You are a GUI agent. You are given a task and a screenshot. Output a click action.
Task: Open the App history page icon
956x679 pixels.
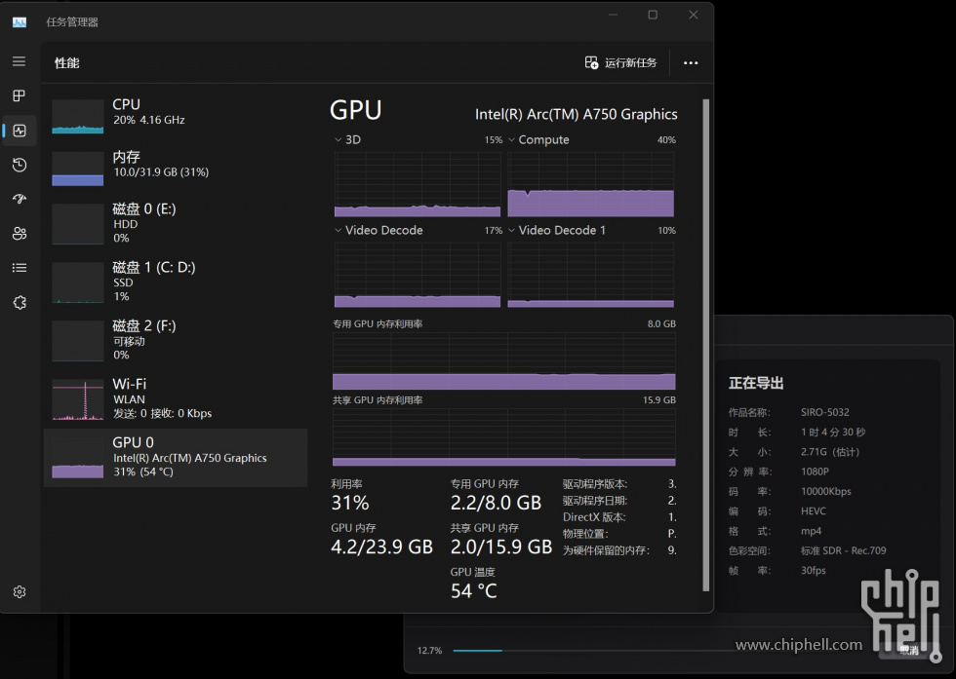(19, 165)
